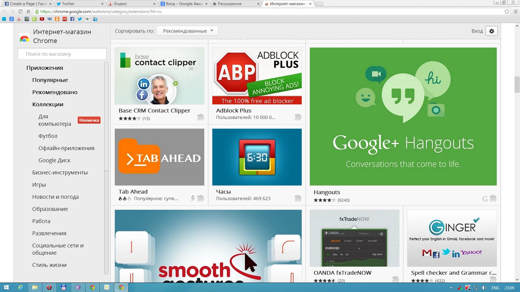The width and height of the screenshot is (520, 292).
Task: Click the extension puzzle icon on Base CRM card
Action: click(x=200, y=117)
